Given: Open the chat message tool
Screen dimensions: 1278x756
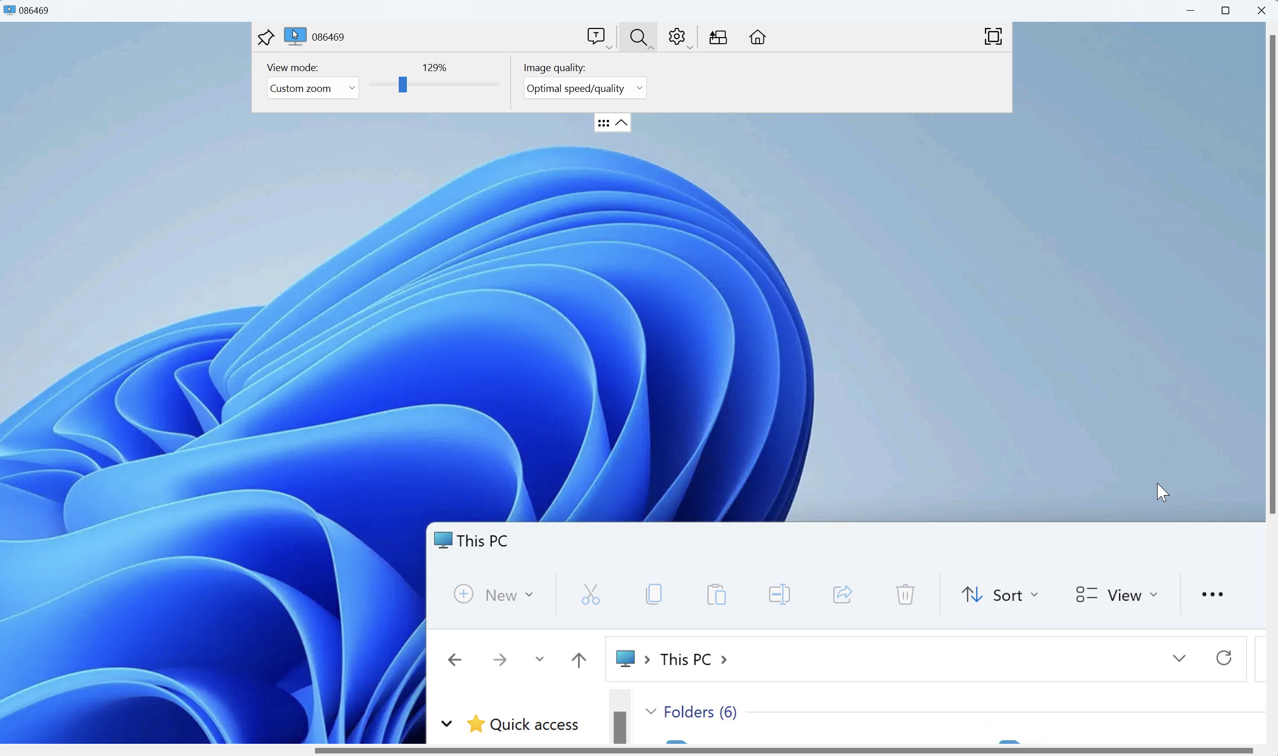Looking at the screenshot, I should tap(595, 36).
